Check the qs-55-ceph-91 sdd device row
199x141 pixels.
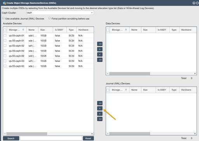click(x=5, y=35)
